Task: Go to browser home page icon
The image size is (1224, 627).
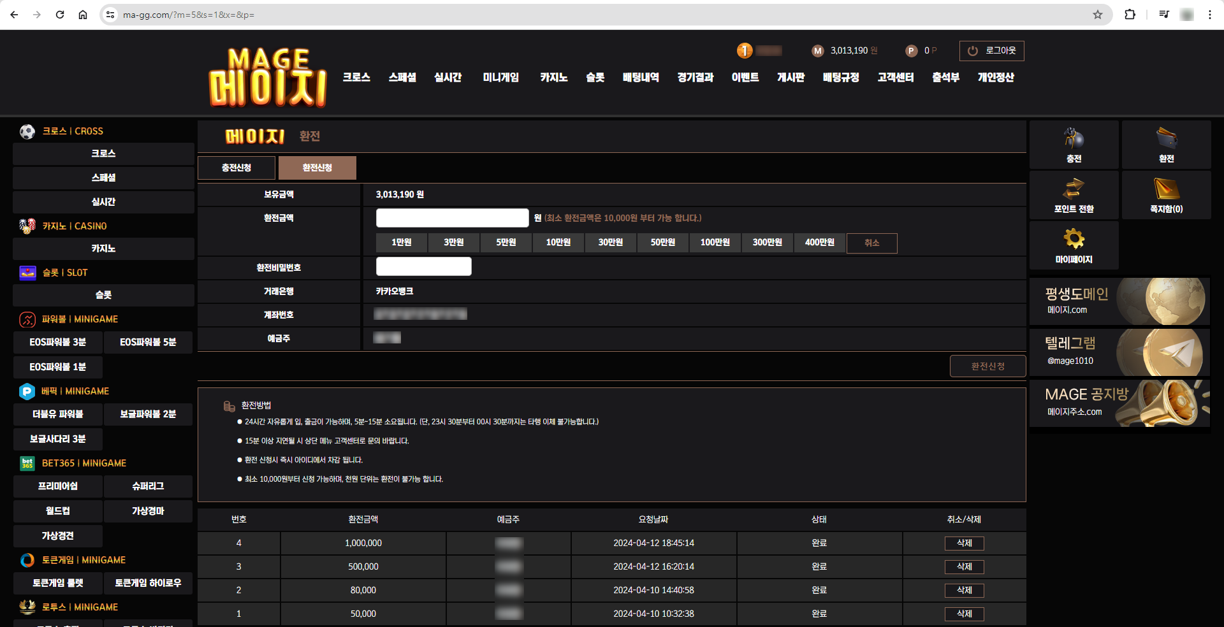Action: click(x=83, y=15)
